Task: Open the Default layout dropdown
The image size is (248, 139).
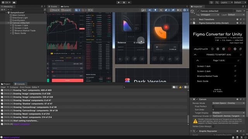Action: coord(240,2)
